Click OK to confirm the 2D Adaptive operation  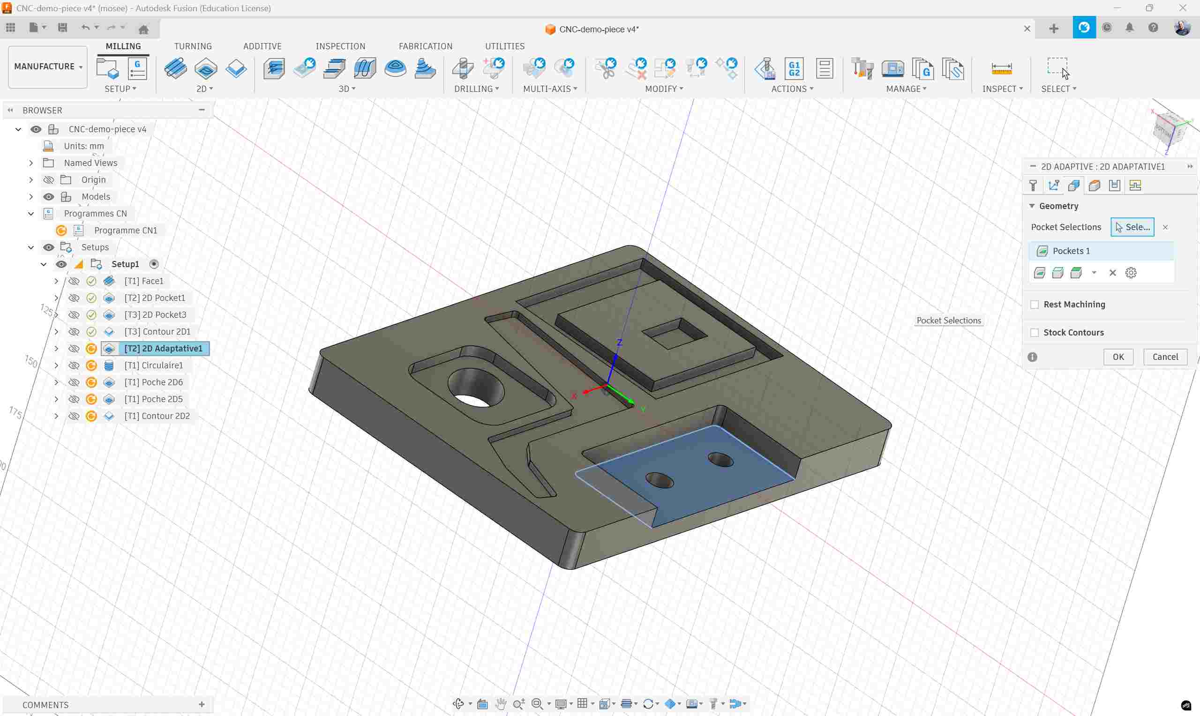[x=1118, y=357]
